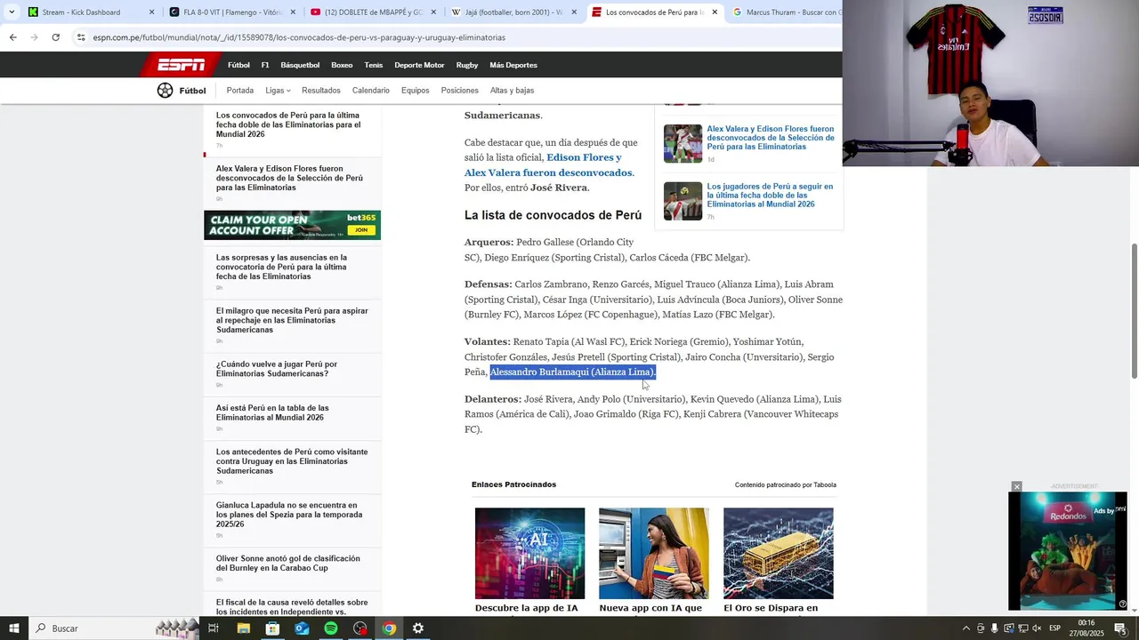Open site information icon in address bar
This screenshot has height=640, width=1139.
click(x=81, y=37)
